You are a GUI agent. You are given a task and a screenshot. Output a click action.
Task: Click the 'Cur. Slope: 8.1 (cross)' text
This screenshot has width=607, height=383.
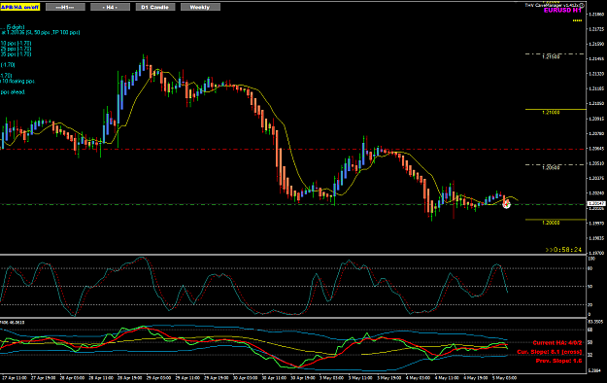[550, 352]
